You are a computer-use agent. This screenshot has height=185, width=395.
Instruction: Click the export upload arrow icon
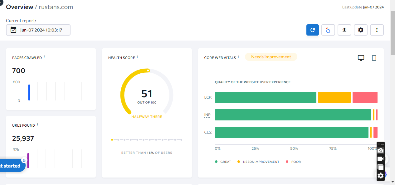[344, 30]
